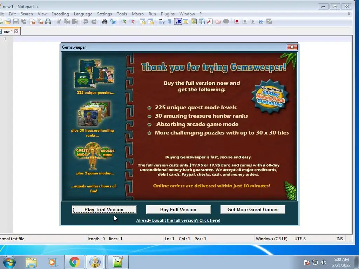
Task: Open Google Chrome from the taskbar
Action: (x=74, y=262)
